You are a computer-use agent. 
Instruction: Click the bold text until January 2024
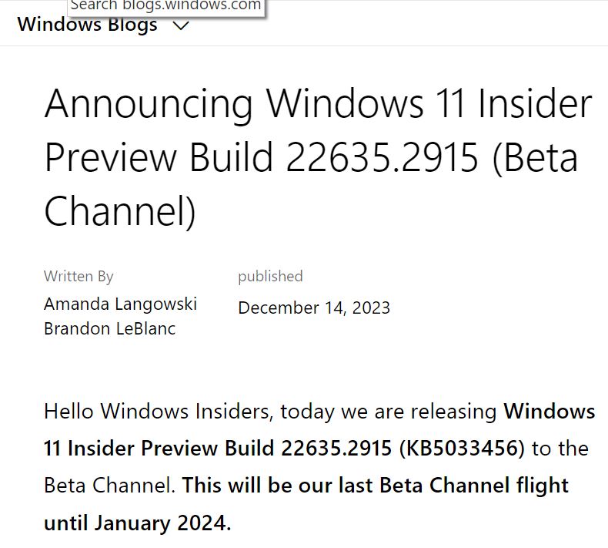pos(137,523)
